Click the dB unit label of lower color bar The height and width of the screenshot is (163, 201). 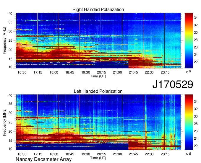tap(189, 153)
